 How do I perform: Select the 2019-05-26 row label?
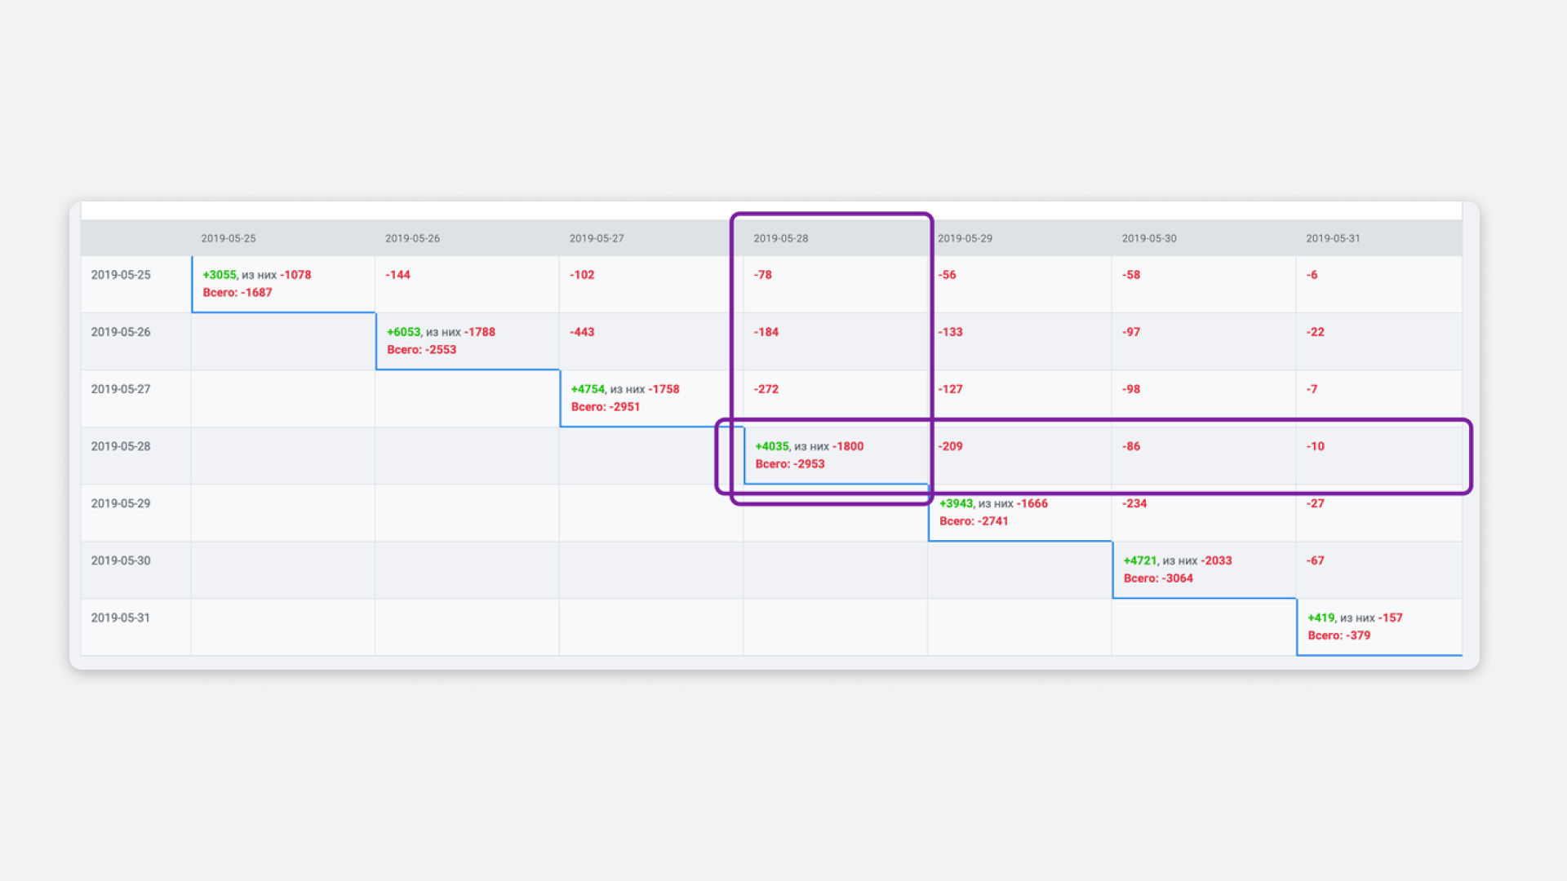click(121, 332)
